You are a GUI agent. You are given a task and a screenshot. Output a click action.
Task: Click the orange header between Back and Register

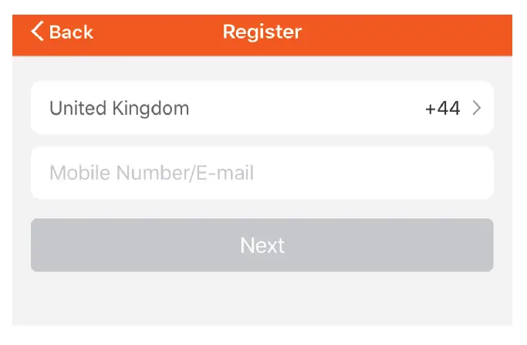point(158,32)
